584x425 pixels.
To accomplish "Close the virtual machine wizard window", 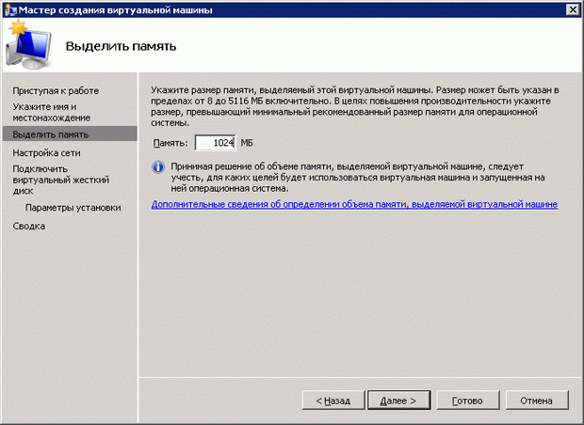I will 572,9.
